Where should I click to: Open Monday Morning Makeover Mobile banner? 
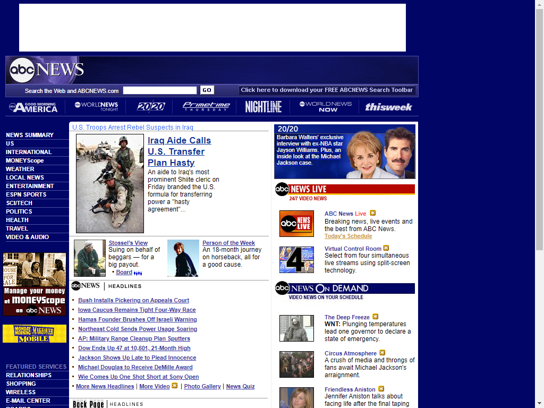[35, 334]
